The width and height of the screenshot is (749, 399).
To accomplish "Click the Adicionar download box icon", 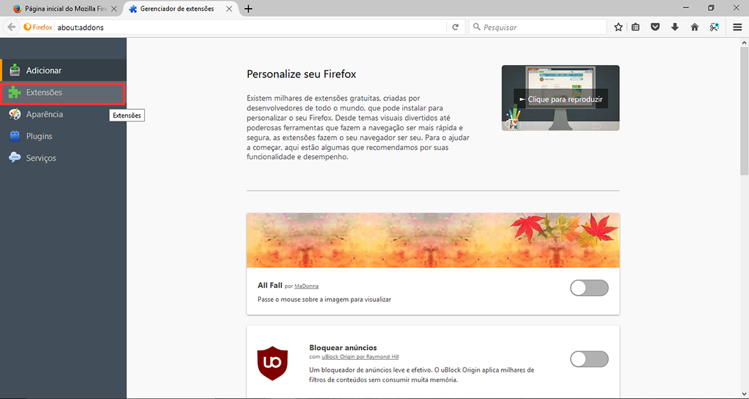I will [15, 70].
